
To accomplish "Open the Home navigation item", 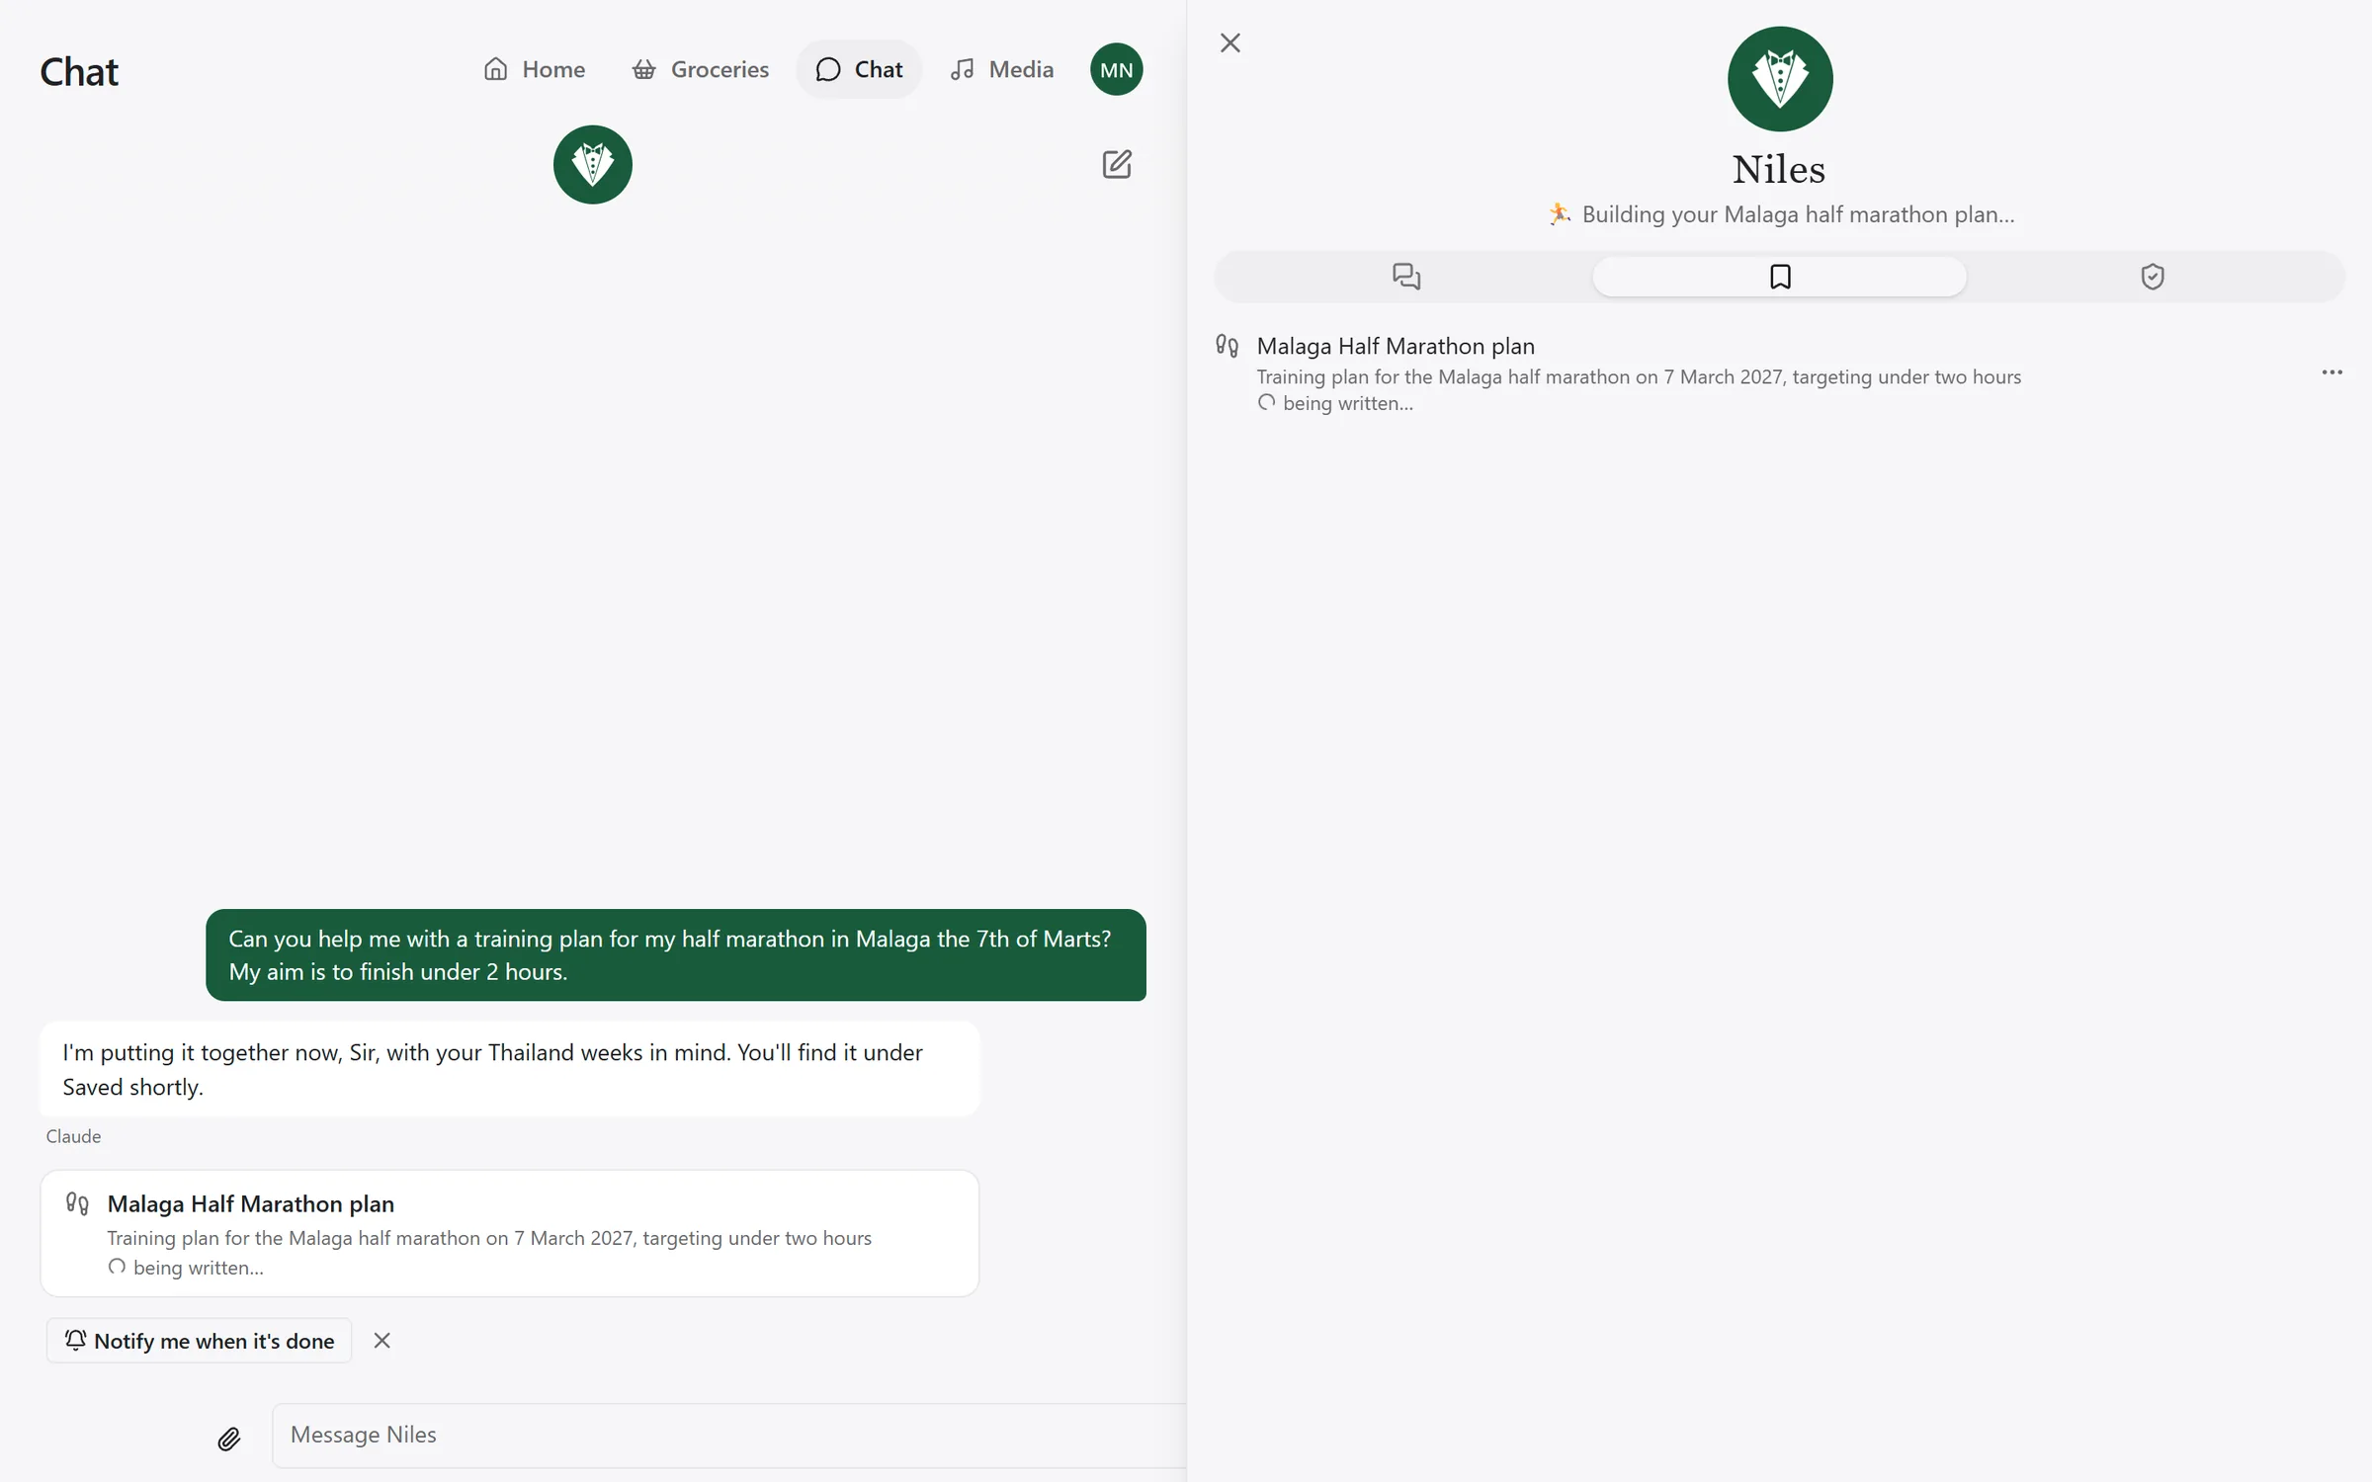I will 534,69.
